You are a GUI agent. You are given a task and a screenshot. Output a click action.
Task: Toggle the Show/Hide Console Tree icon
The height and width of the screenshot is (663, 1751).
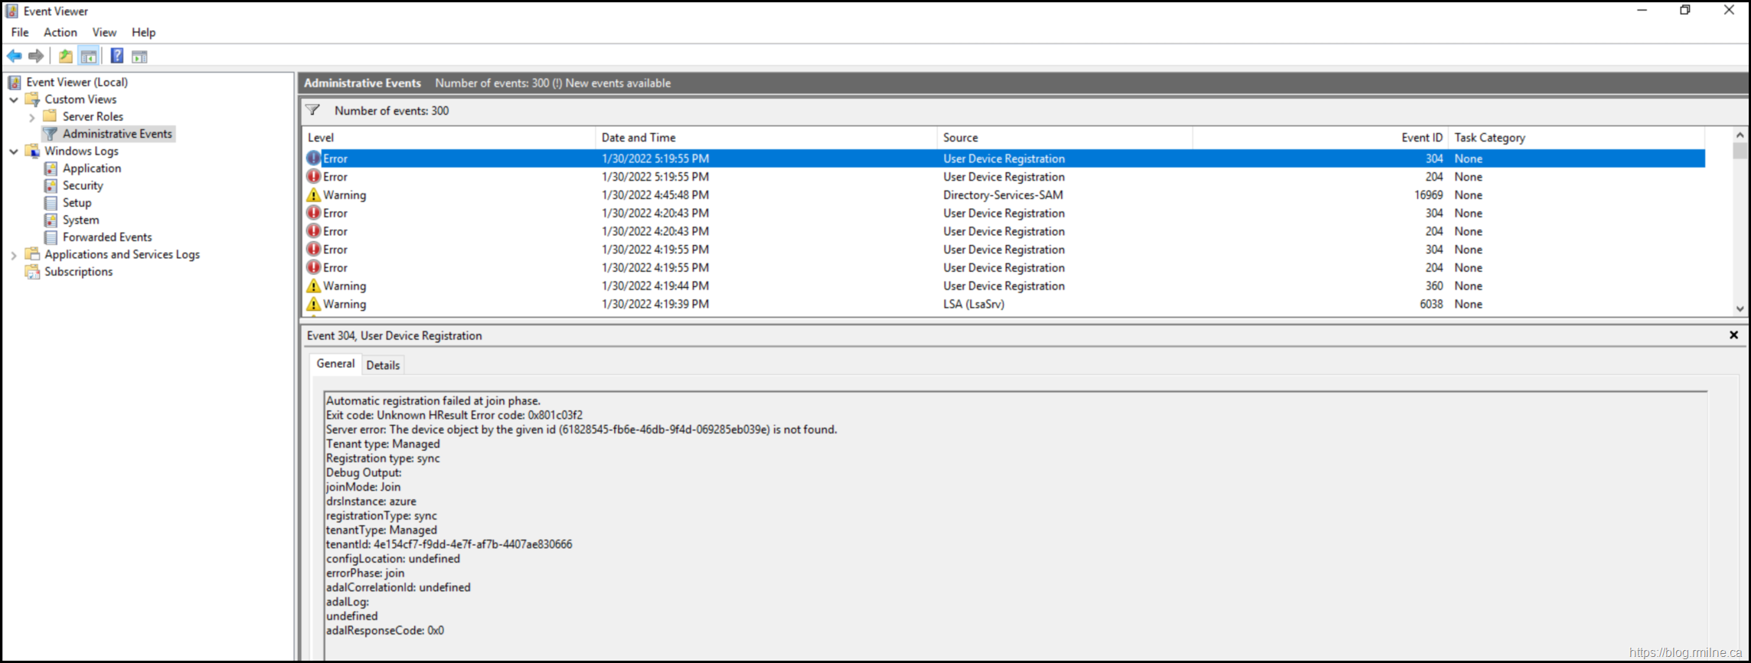click(89, 56)
